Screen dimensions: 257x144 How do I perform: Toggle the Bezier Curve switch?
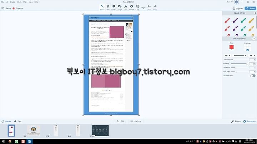pos(253,76)
